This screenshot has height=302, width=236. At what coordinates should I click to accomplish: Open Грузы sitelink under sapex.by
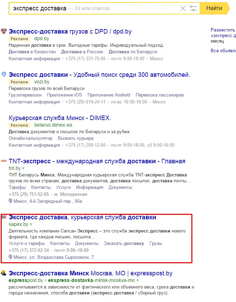tap(156, 244)
